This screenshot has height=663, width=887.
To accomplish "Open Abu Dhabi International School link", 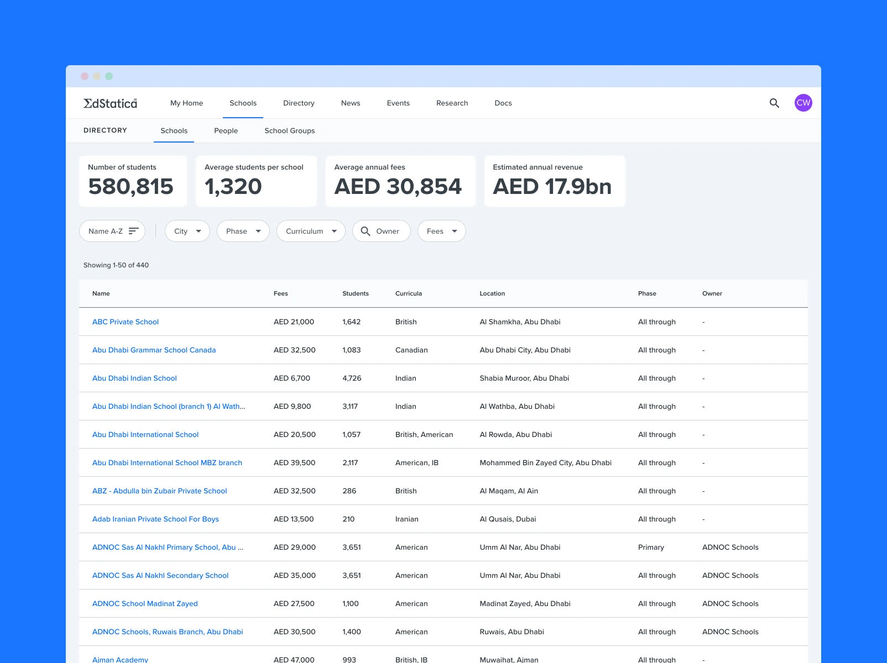I will (145, 434).
